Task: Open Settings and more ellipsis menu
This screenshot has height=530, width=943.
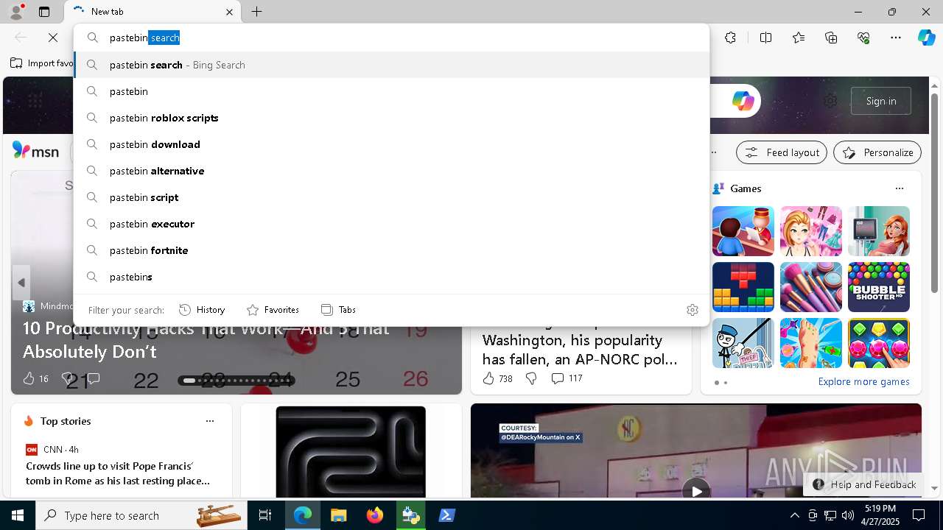Action: coord(896,38)
